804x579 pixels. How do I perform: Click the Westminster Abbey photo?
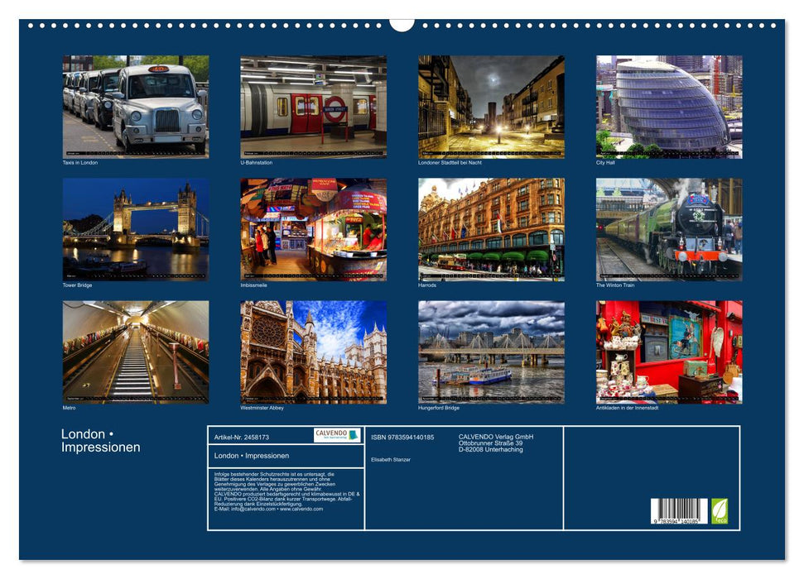click(x=313, y=352)
